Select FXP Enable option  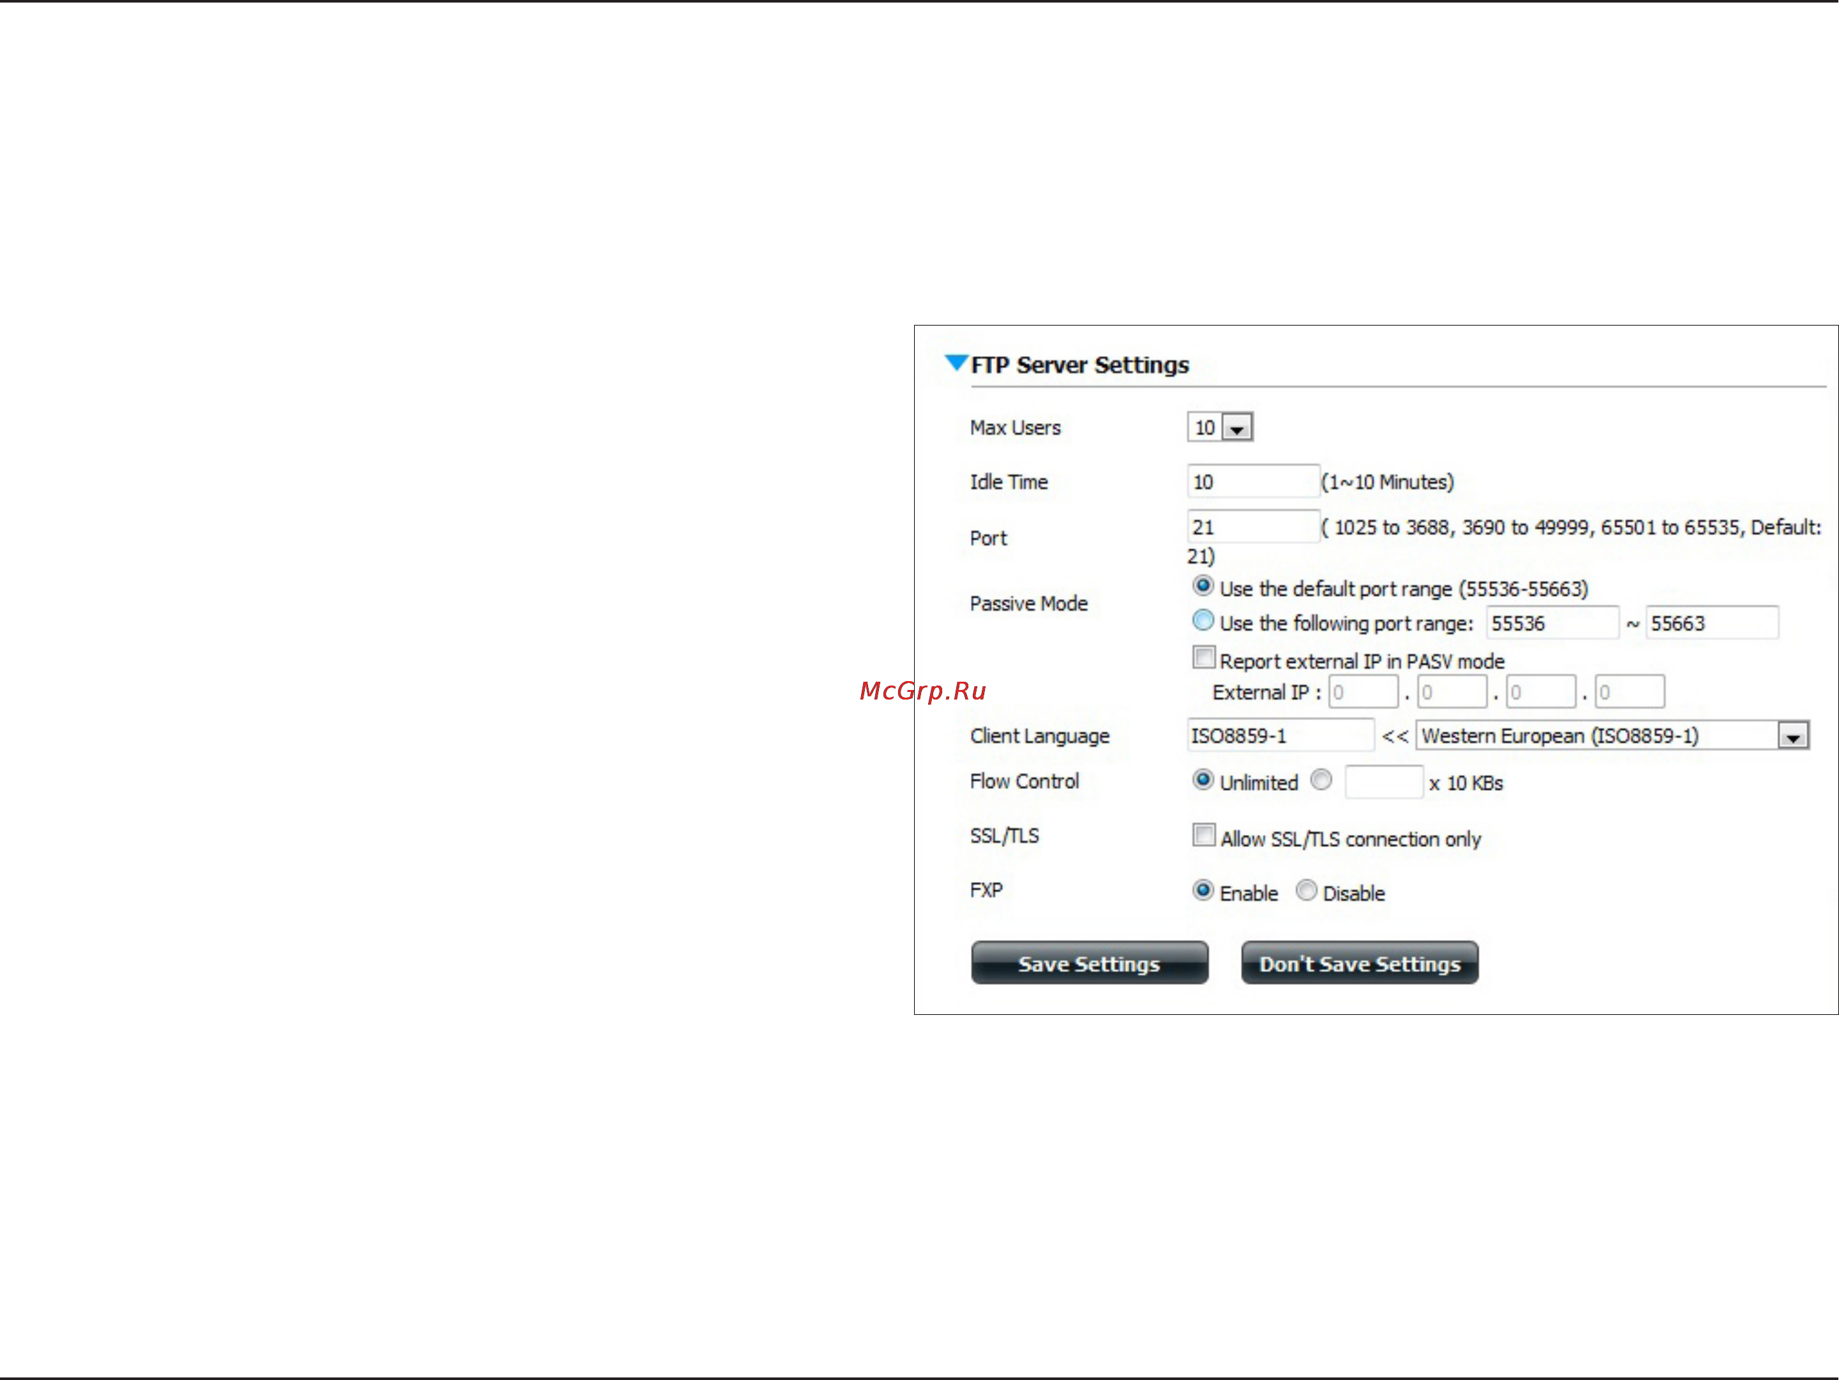click(1202, 890)
